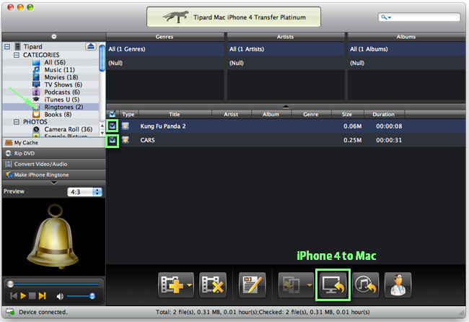Uncheck the Kung Fu Panda 2 checkbox
The width and height of the screenshot is (469, 322).
tap(112, 126)
